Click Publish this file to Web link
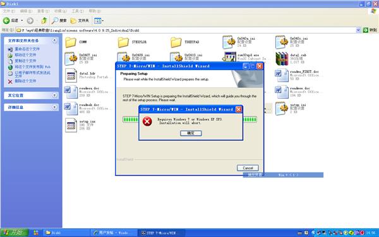This screenshot has height=237, width=379. click(33, 67)
